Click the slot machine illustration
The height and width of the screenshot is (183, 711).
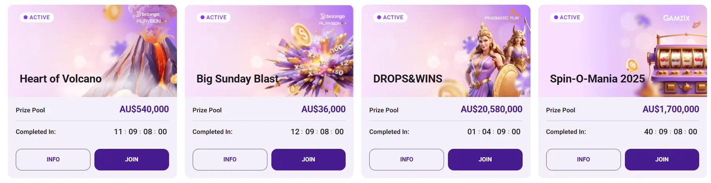point(678,65)
